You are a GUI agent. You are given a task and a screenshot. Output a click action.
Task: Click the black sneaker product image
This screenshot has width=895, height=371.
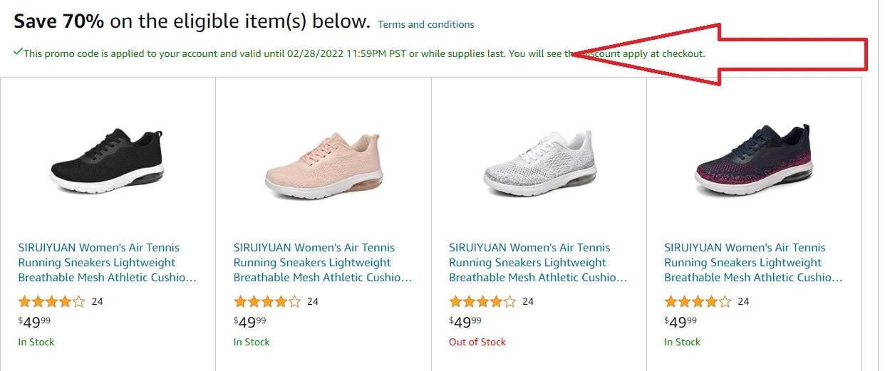point(108,163)
